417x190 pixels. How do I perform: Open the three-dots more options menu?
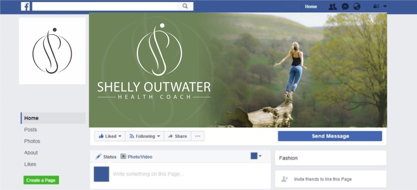pos(198,136)
